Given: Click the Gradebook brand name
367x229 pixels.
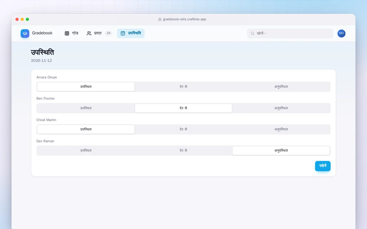Looking at the screenshot, I should point(42,33).
